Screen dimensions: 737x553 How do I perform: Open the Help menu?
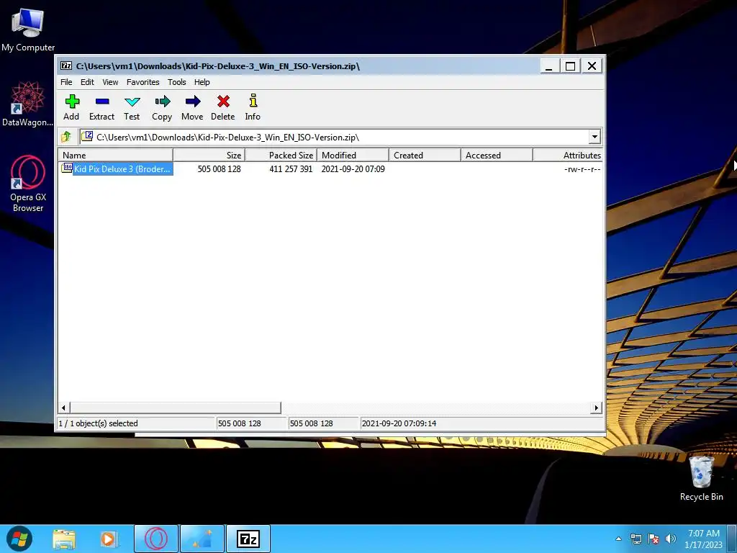[202, 82]
